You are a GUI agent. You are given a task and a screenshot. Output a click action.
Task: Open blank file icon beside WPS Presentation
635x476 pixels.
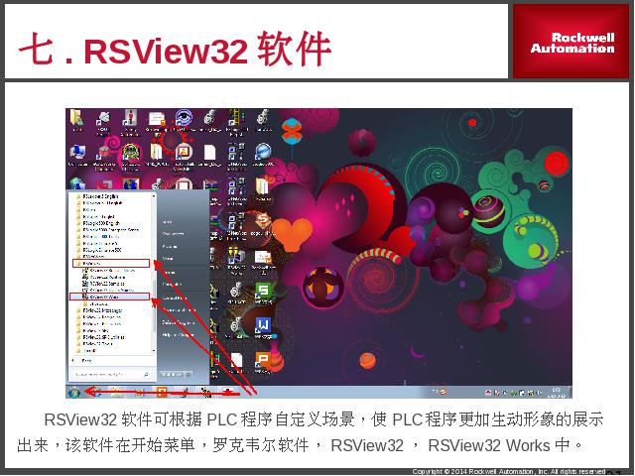point(236,360)
